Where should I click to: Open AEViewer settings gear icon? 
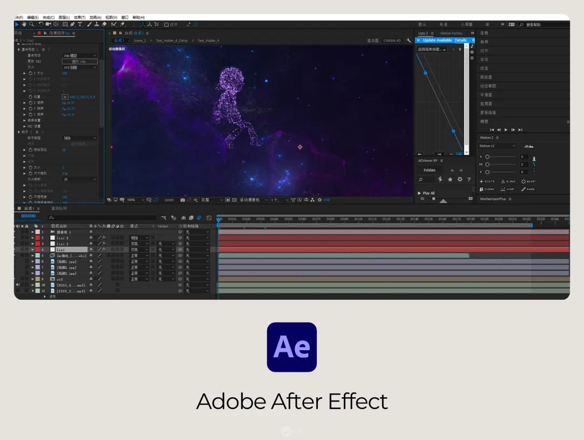460,179
